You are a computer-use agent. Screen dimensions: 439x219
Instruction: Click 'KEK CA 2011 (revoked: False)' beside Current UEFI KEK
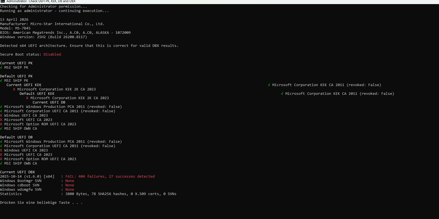[x=327, y=85]
